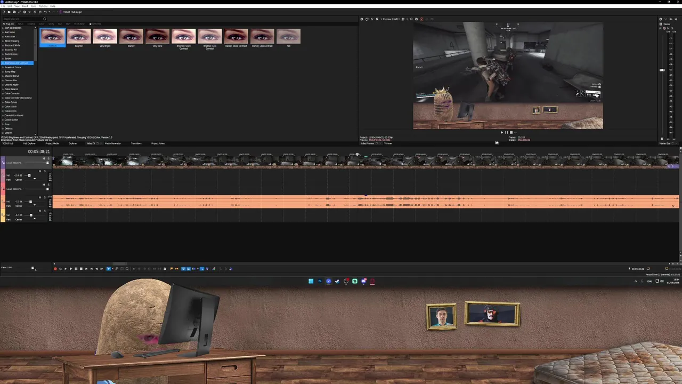
Task: Click the Open project folder icon
Action: click(9, 12)
